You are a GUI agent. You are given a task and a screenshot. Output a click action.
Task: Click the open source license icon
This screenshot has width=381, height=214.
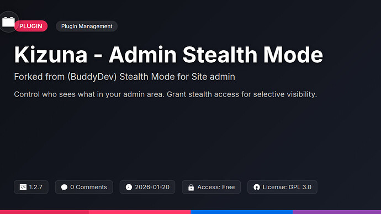pos(257,187)
